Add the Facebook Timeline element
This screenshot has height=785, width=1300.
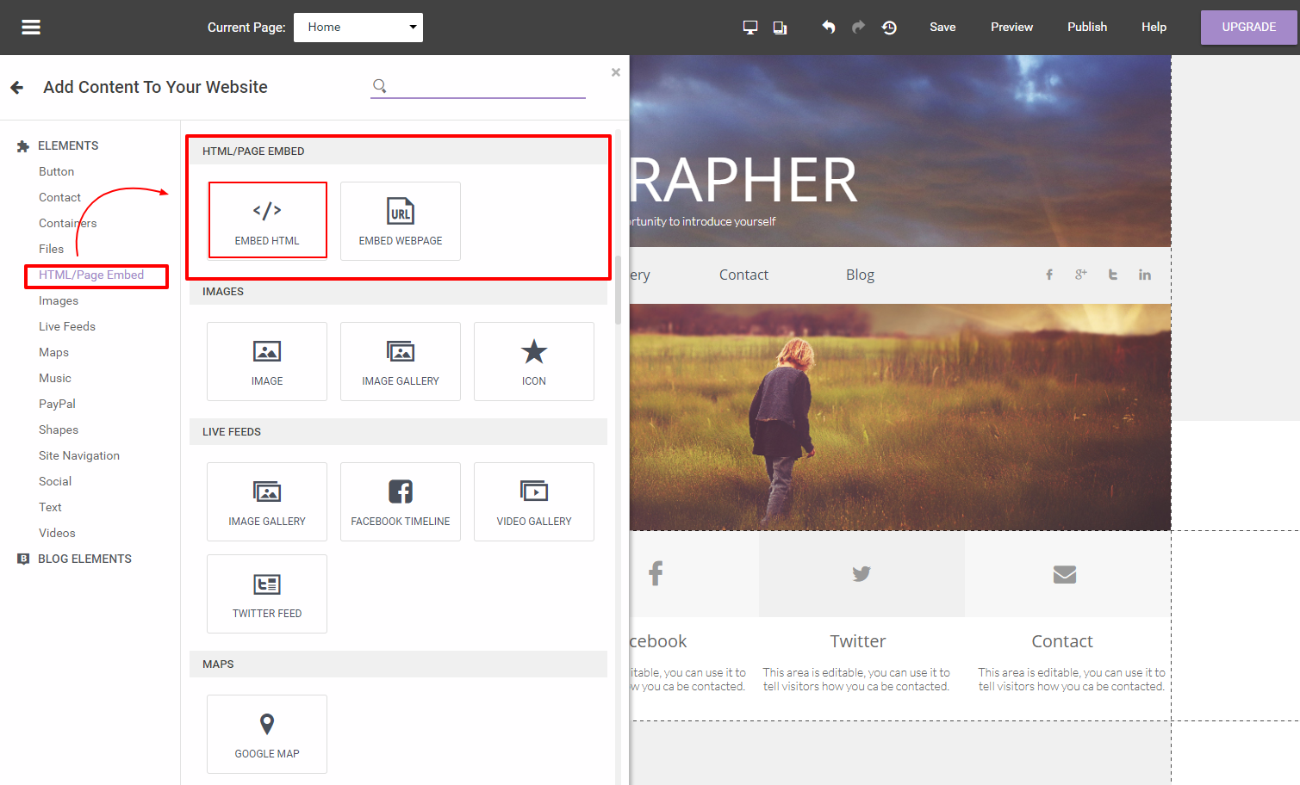[x=401, y=502]
